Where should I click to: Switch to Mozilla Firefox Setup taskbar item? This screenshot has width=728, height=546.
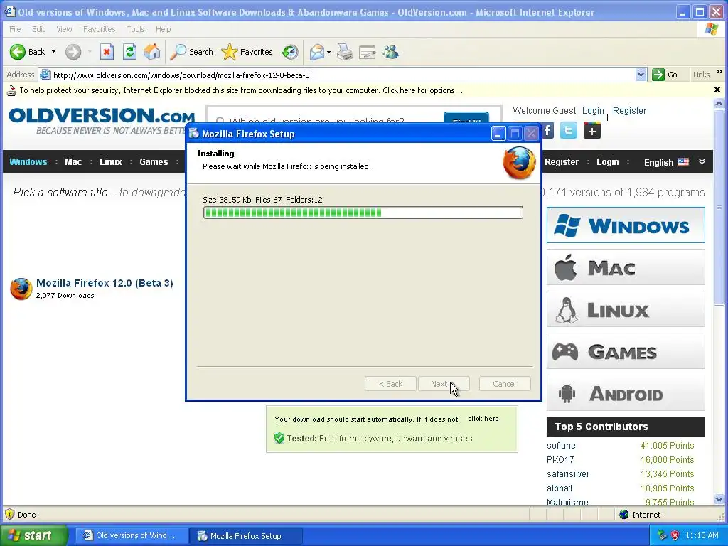click(247, 536)
